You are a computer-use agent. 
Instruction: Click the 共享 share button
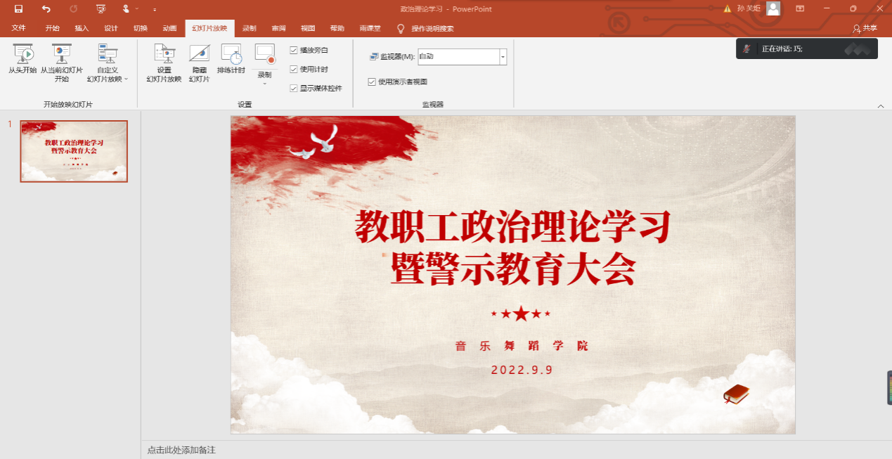coord(865,29)
